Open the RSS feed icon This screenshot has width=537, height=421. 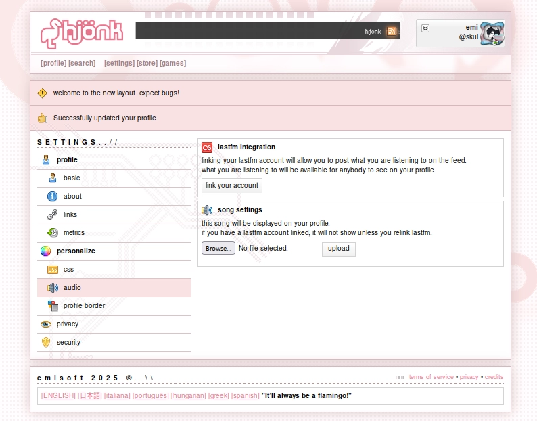(391, 32)
